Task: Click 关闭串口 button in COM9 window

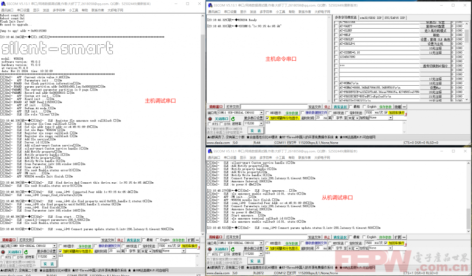Action: pyautogui.click(x=14, y=252)
